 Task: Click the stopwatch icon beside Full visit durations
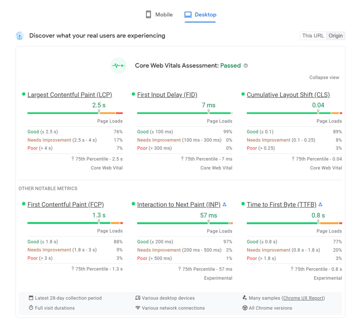click(31, 308)
